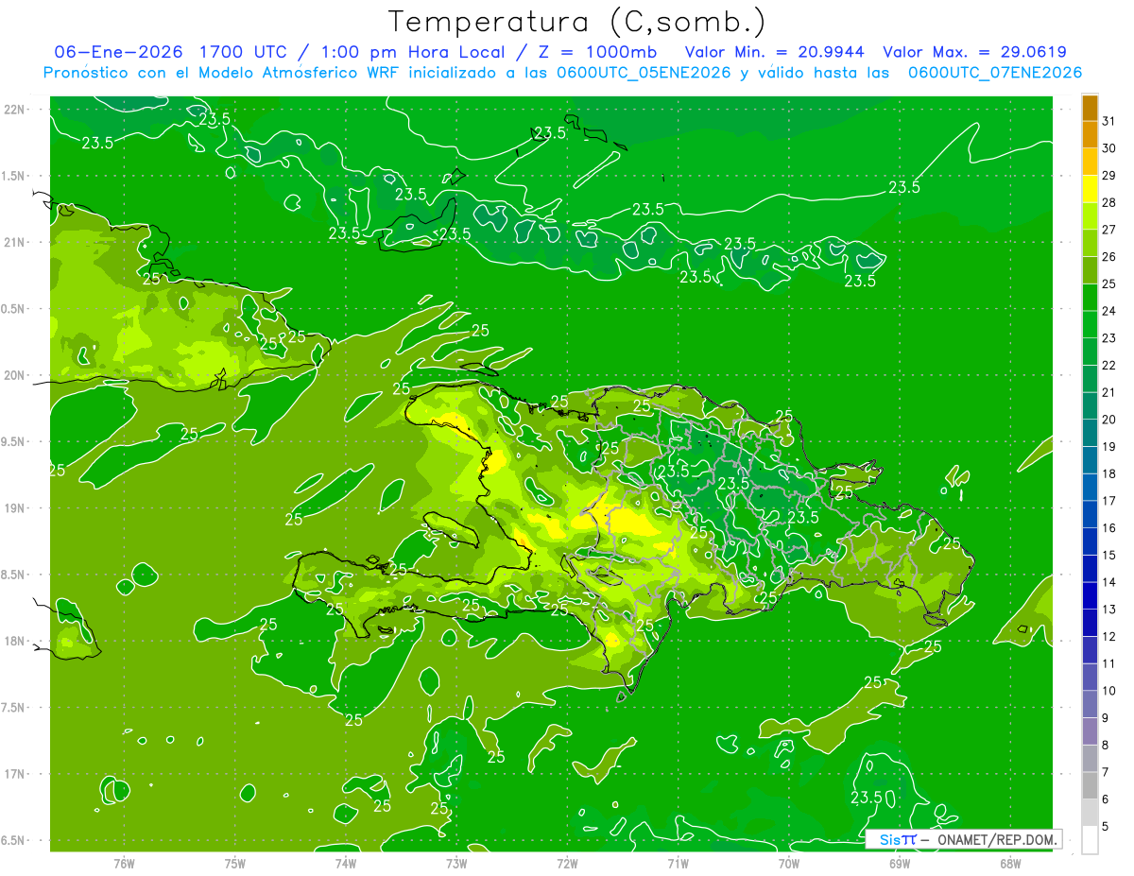The height and width of the screenshot is (876, 1134).
Task: Click the legend value "25" on colorbar
Action: click(1109, 283)
